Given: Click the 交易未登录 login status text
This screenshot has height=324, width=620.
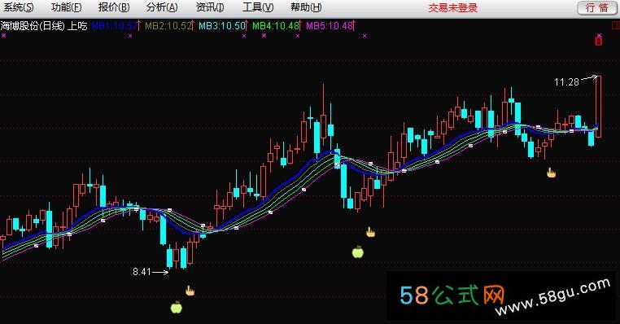Looking at the screenshot, I should (452, 8).
